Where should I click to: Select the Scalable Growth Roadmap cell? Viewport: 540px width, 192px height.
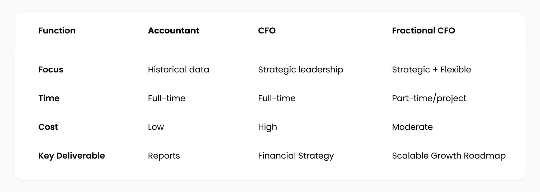[449, 156]
